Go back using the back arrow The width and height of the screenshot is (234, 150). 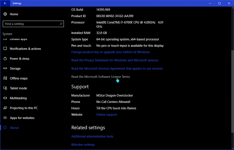click(x=5, y=3)
